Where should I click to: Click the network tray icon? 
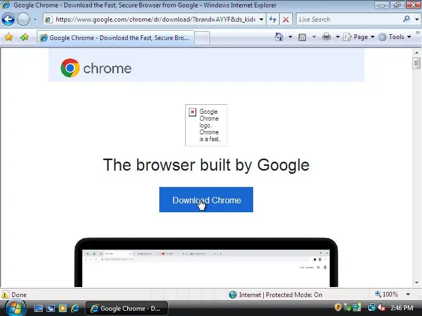(372, 307)
